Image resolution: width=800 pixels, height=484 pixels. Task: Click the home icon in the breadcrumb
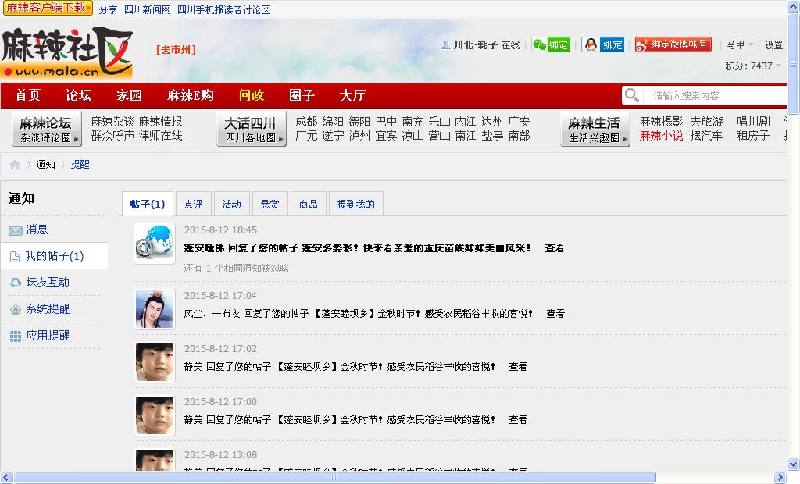tap(15, 165)
